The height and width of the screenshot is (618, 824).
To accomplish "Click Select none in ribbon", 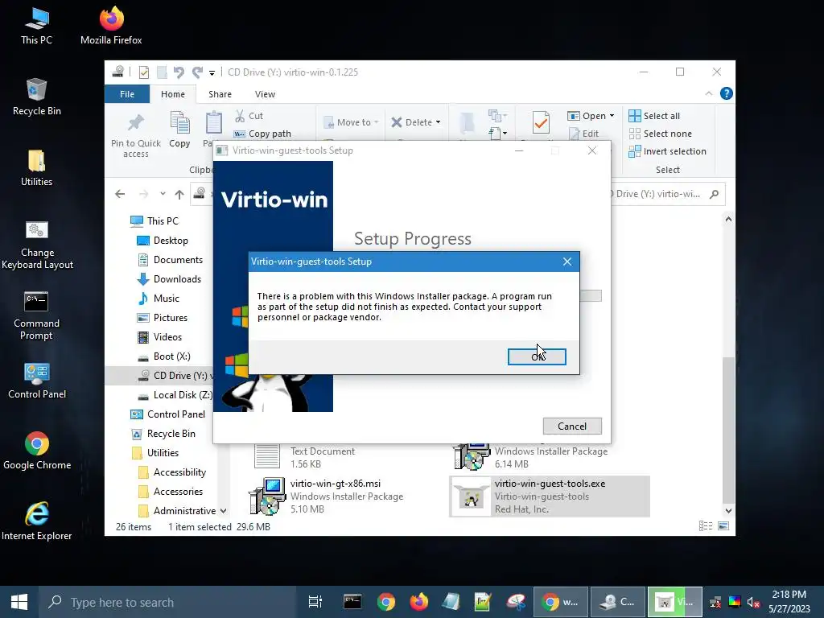I will pyautogui.click(x=660, y=134).
